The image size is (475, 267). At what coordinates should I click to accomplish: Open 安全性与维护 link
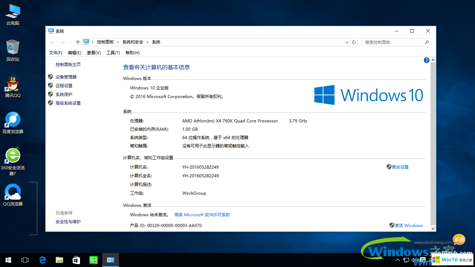coord(68,222)
